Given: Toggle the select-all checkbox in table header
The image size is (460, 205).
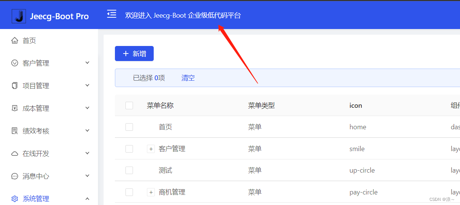Looking at the screenshot, I should pos(129,106).
